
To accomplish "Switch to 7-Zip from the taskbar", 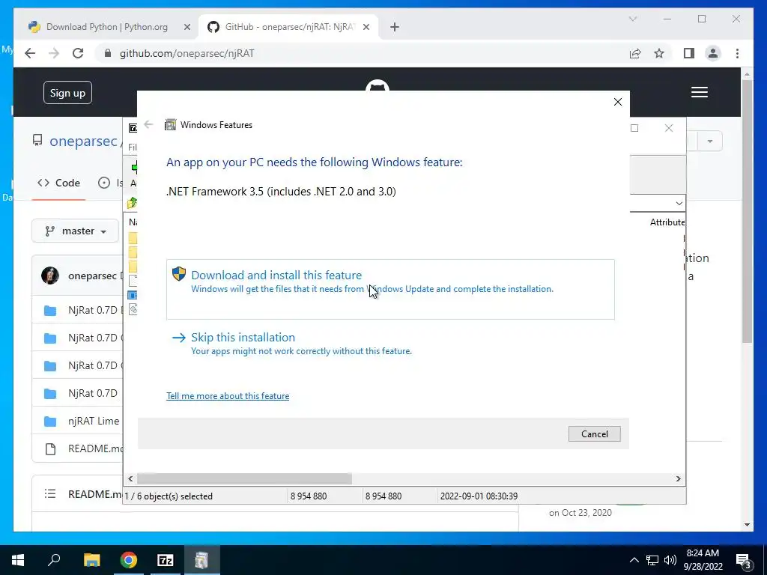I will [x=166, y=560].
